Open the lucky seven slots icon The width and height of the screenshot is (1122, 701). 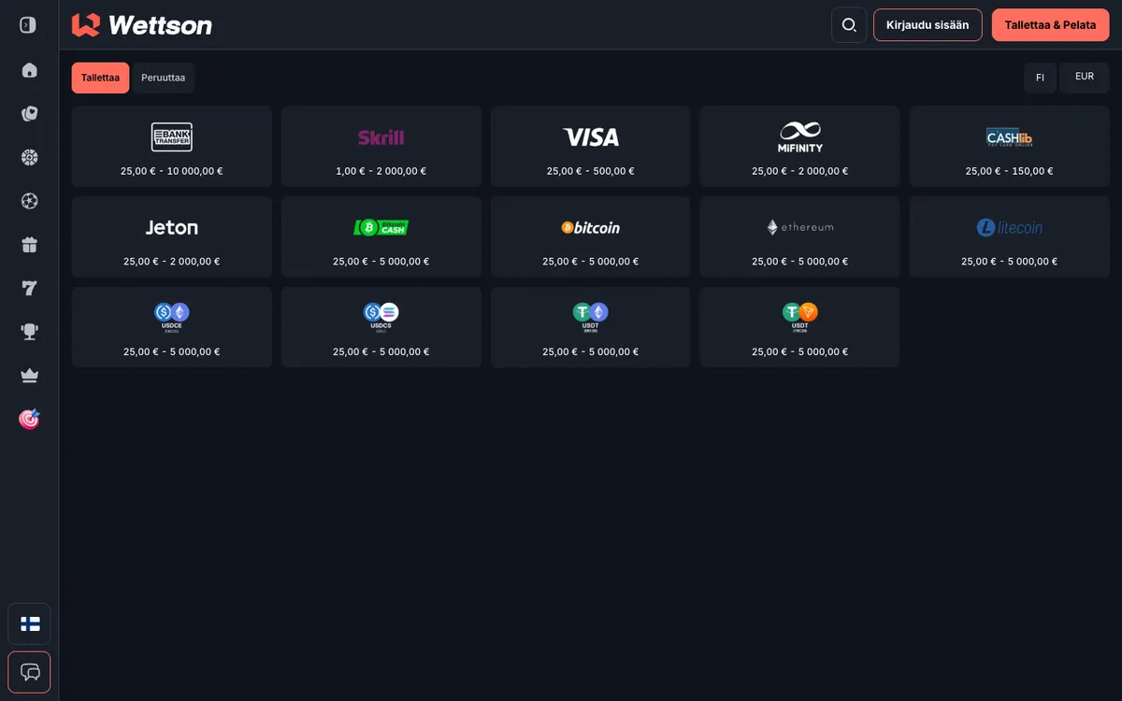(x=29, y=288)
